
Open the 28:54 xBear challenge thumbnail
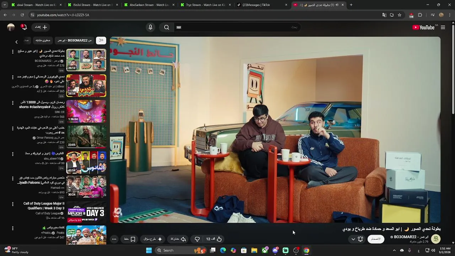click(86, 86)
